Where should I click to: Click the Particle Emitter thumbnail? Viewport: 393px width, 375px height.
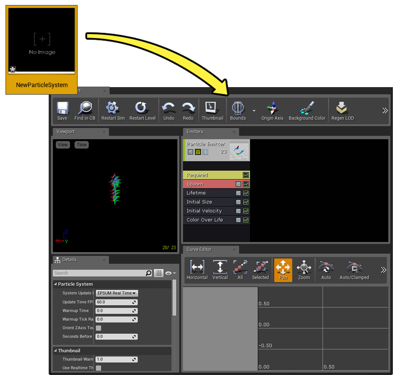tap(239, 151)
